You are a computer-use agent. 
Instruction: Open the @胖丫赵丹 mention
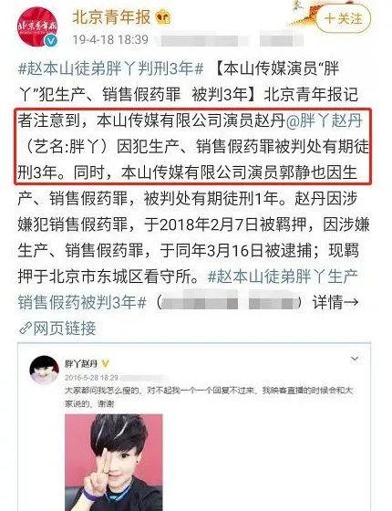(325, 120)
